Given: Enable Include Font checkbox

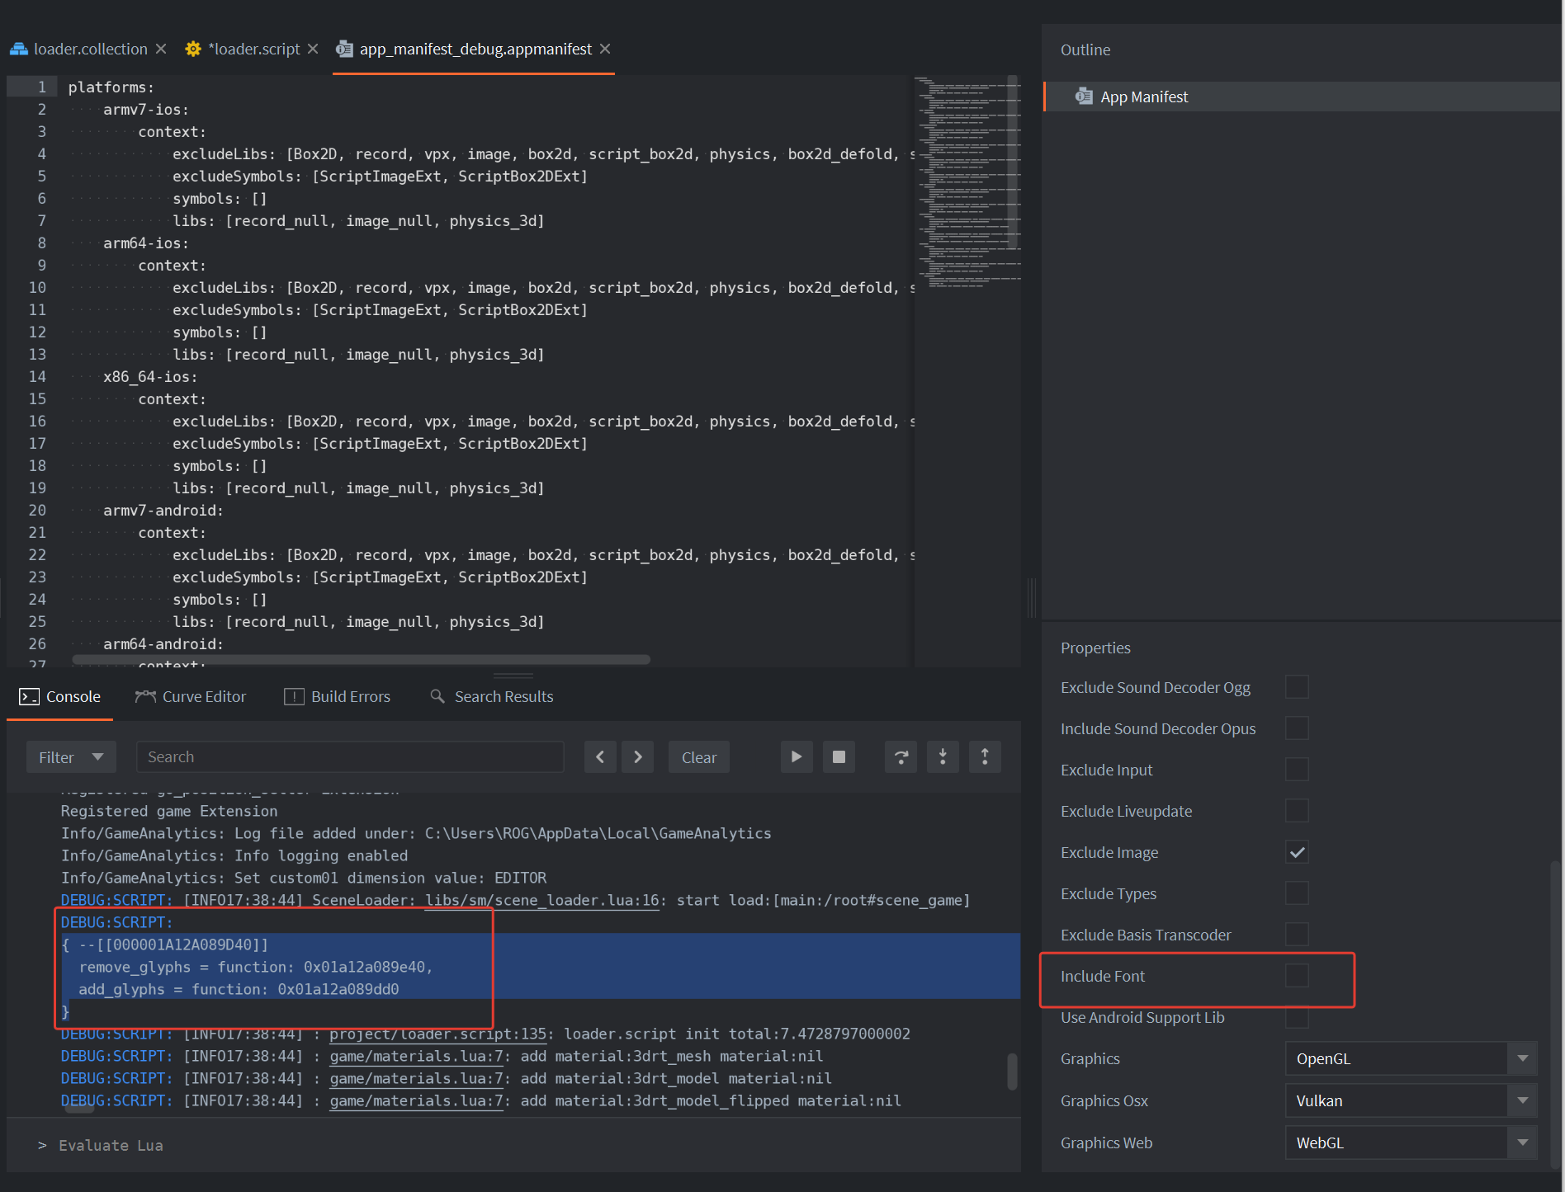Looking at the screenshot, I should 1297,976.
